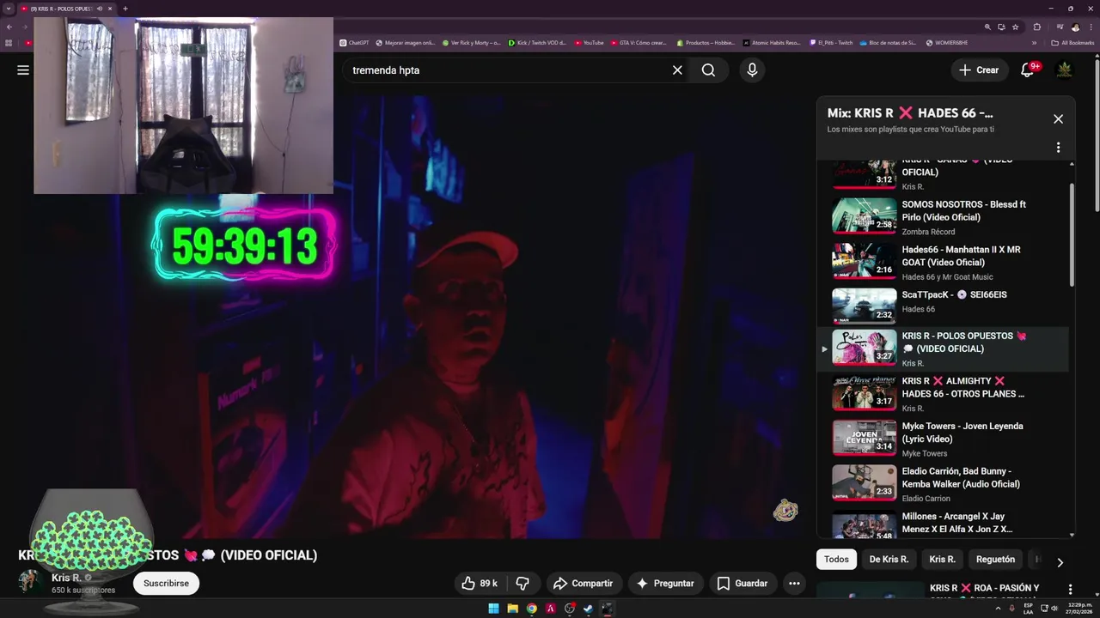Click the Preguntar button

(665, 584)
